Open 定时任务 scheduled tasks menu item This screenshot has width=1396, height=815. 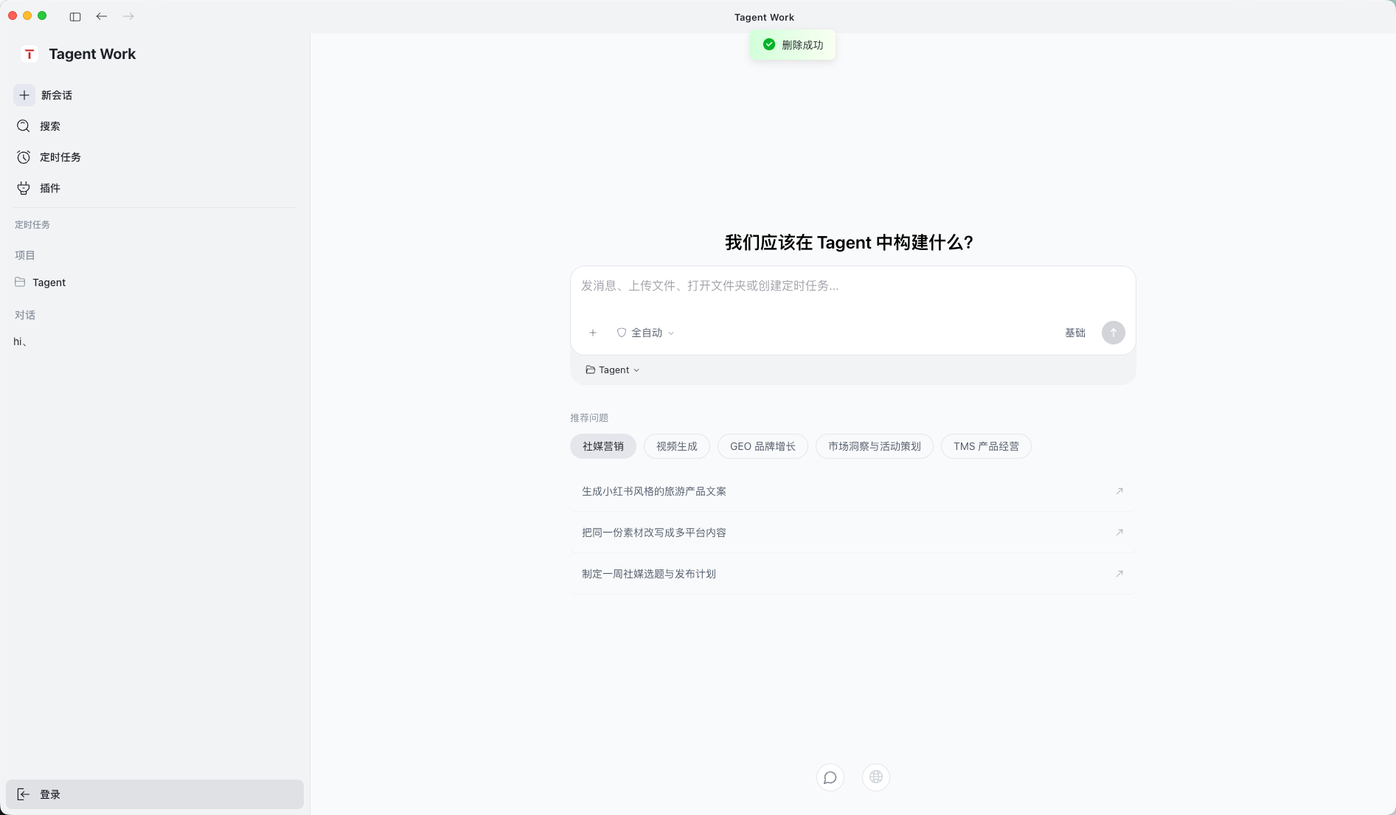point(155,157)
